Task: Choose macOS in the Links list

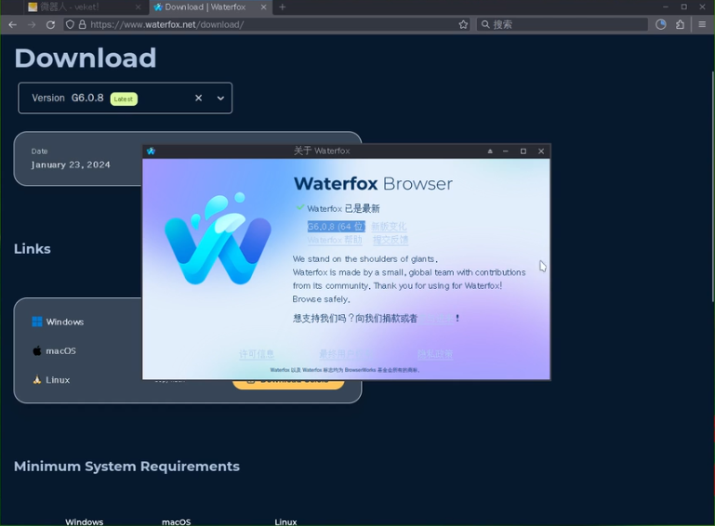Action: click(60, 351)
